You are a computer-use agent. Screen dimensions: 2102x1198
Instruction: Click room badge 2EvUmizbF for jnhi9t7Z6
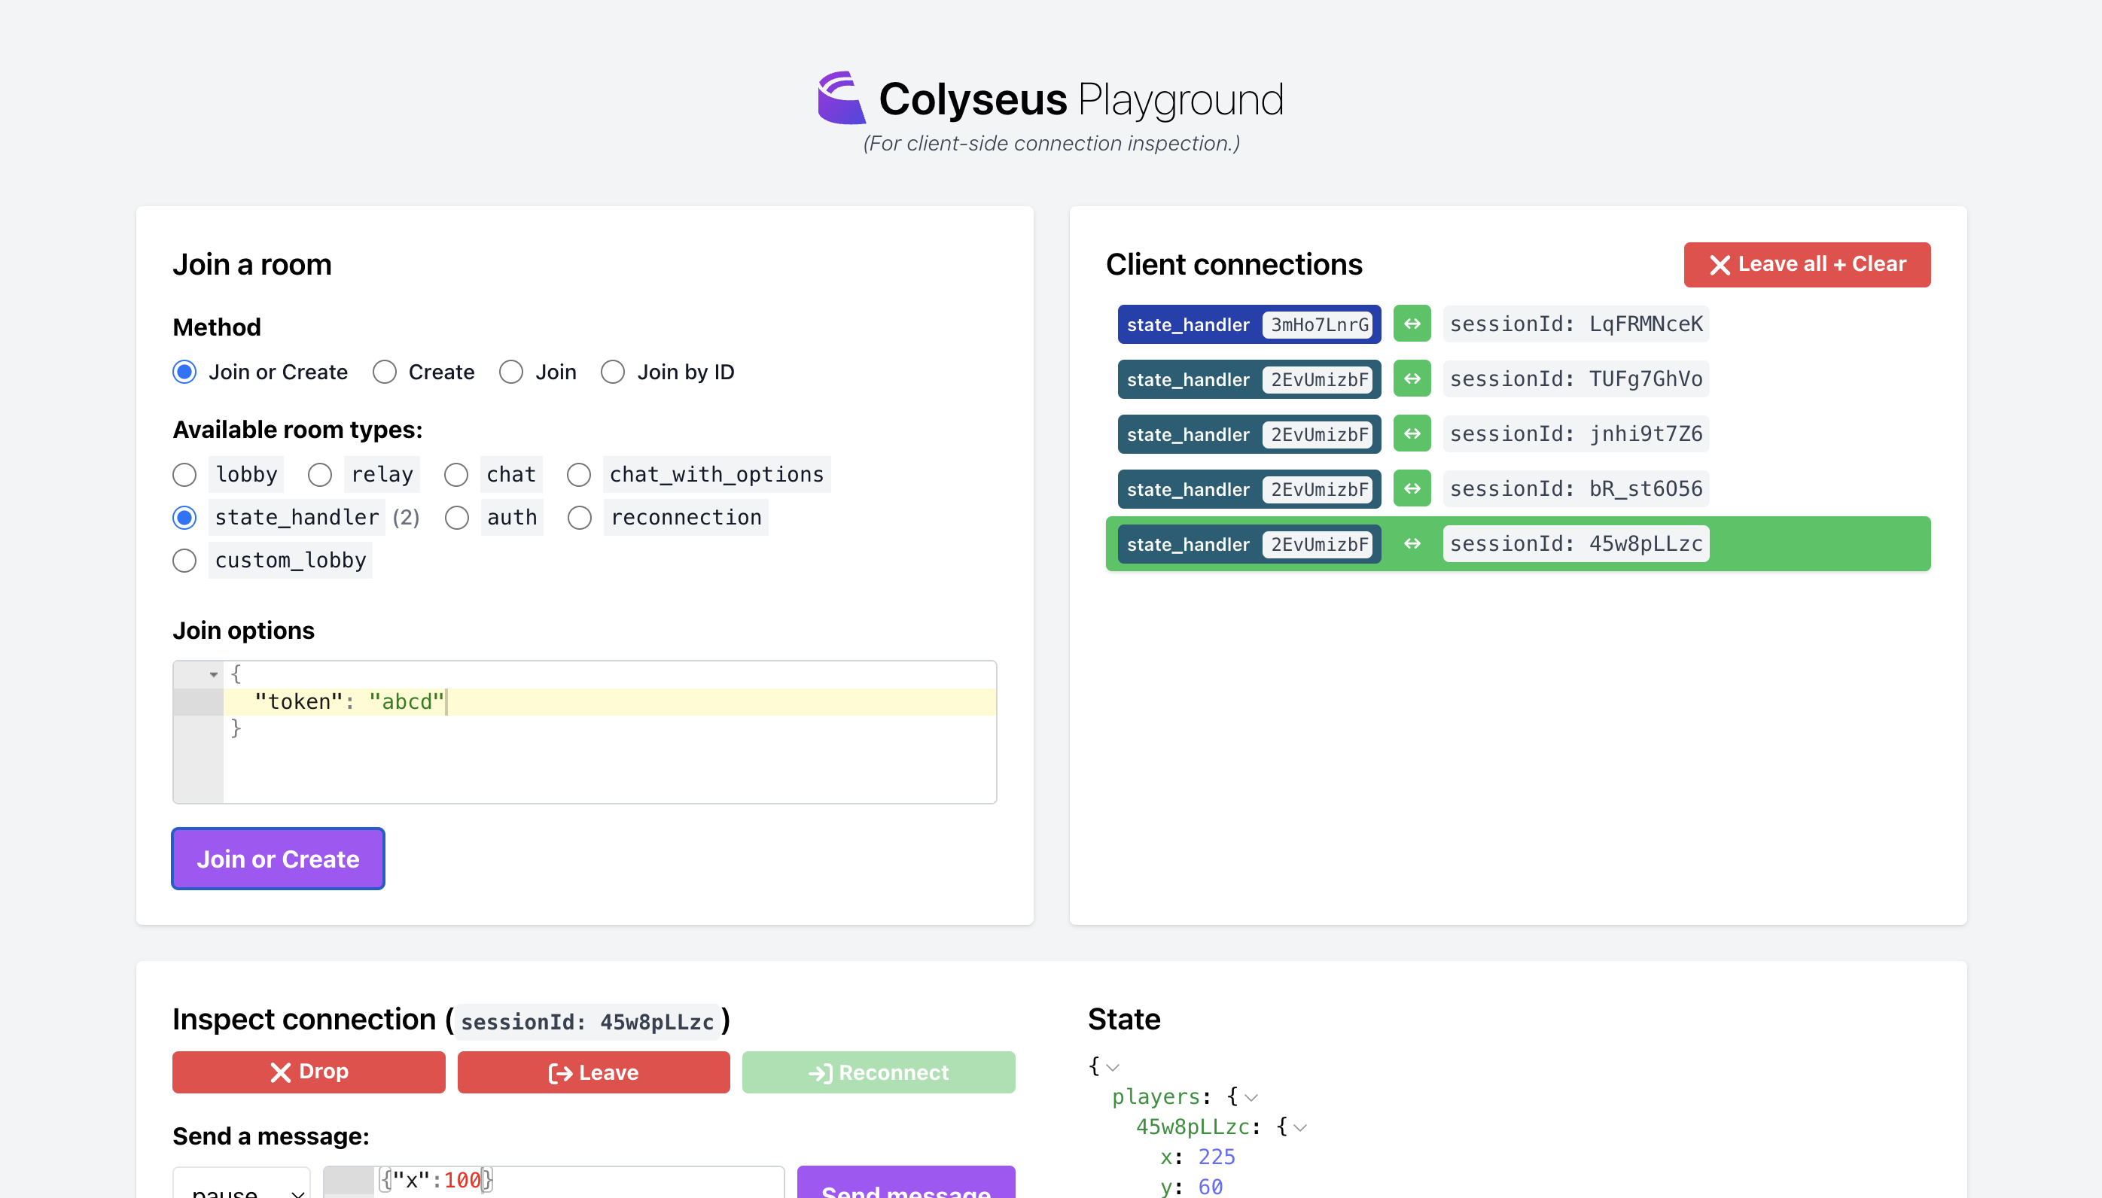click(x=1318, y=434)
